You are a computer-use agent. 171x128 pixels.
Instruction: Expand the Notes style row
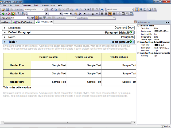(5, 37)
